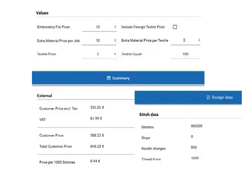The width and height of the screenshot is (251, 176).
Task: Select the Stitch data heading
Action: coord(149,114)
